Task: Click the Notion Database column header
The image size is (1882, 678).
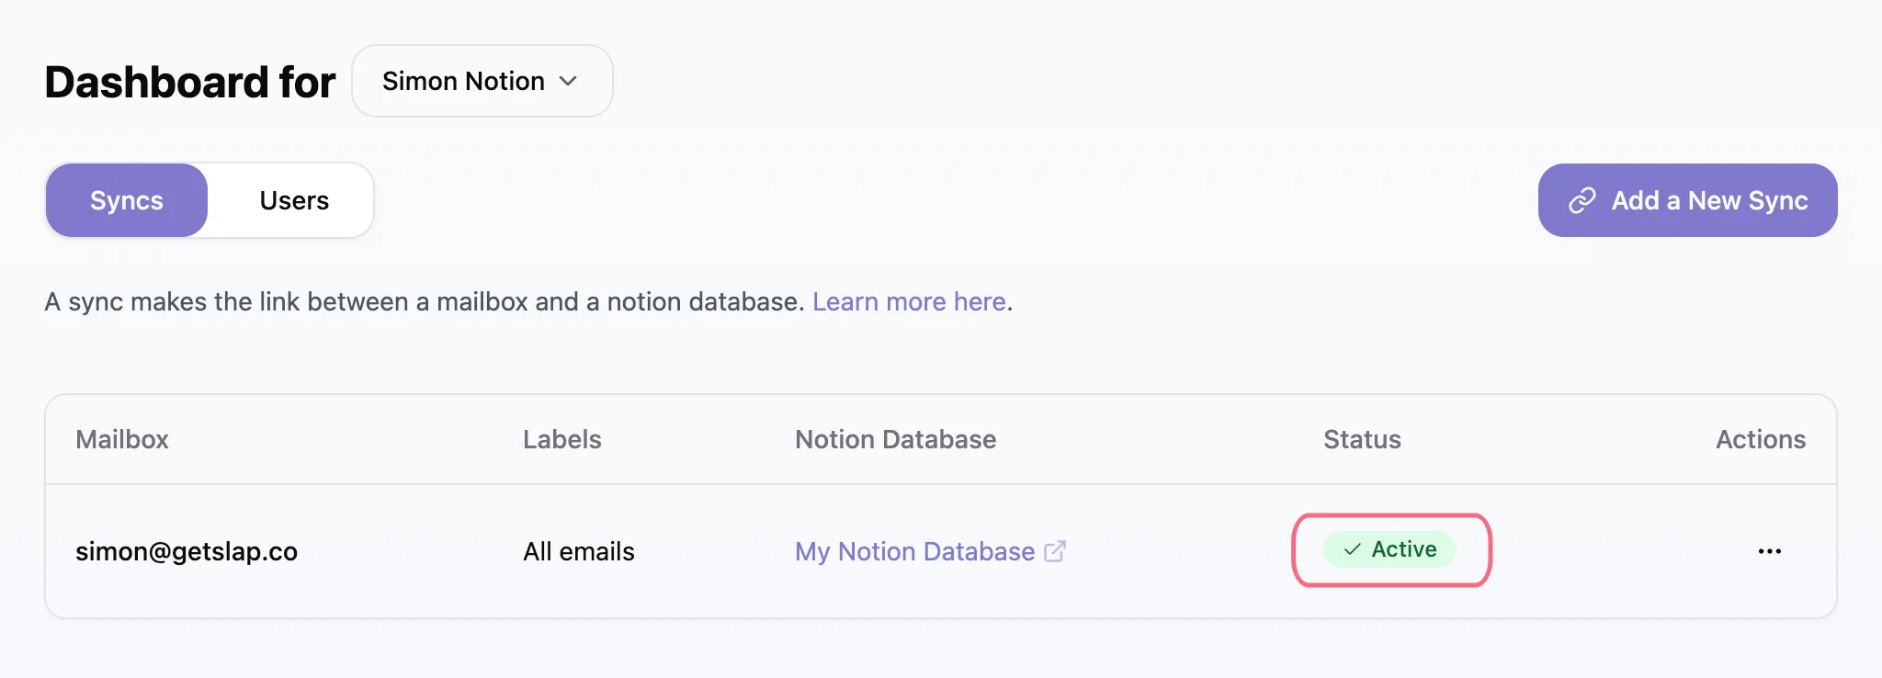Action: click(x=895, y=439)
